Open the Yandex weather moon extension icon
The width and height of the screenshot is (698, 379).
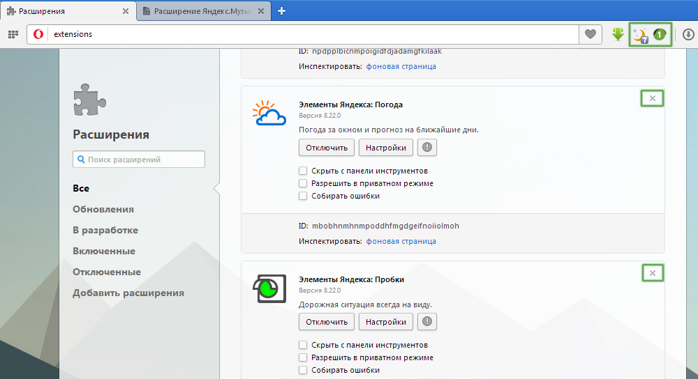pos(640,35)
